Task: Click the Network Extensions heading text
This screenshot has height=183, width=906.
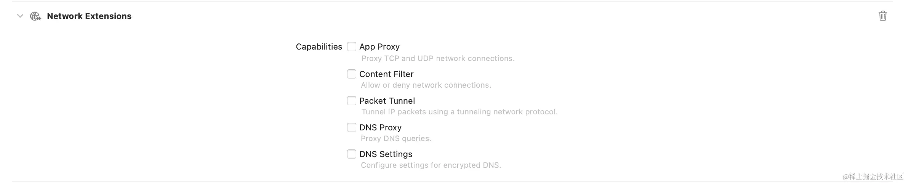Action: (x=89, y=16)
